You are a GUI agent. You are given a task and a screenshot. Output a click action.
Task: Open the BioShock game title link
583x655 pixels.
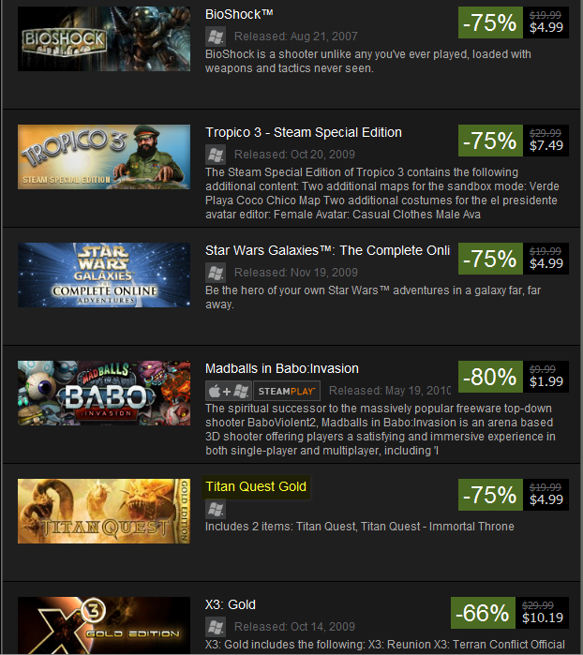[x=239, y=15]
